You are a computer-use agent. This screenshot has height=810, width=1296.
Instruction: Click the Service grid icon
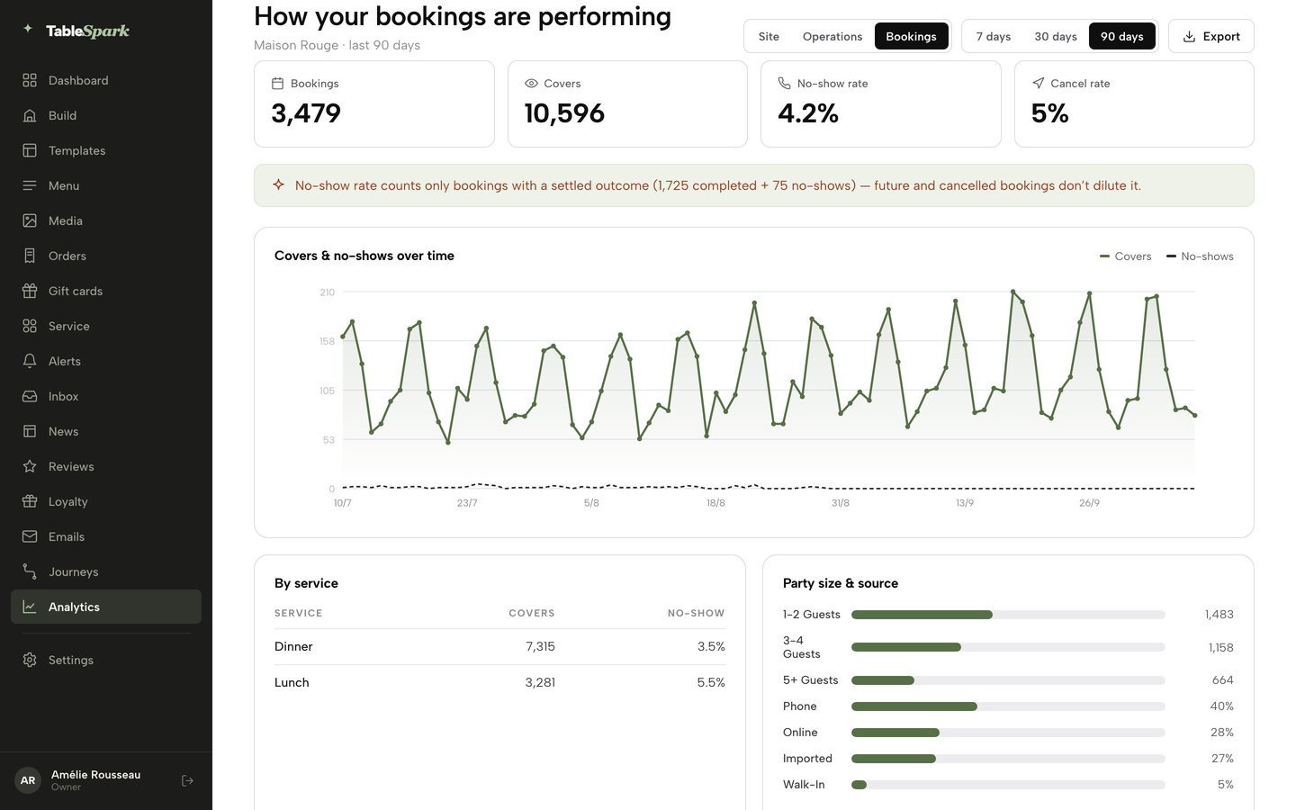[30, 326]
